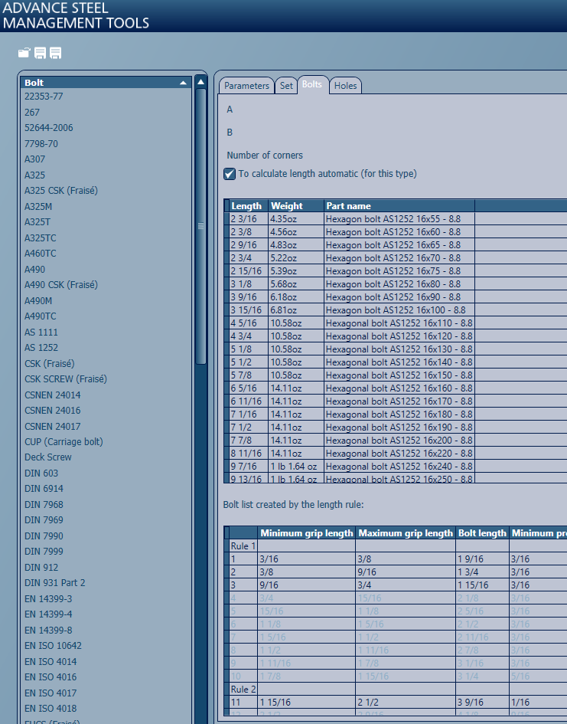Switch to the Parameters tab
Screen dimensions: 567x724
(x=246, y=85)
